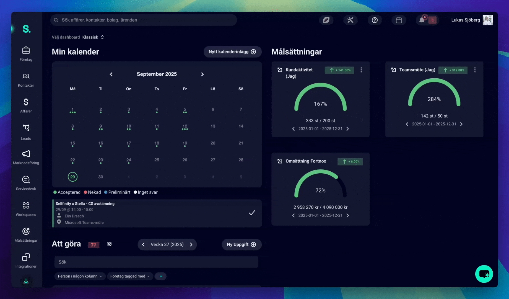This screenshot has height=299, width=509.
Task: Go to previous week before Vecka 37
Action: point(143,244)
